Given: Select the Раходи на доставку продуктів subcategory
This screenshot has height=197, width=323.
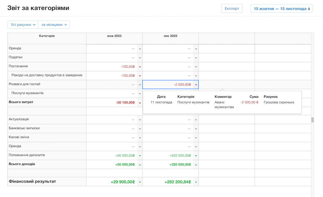Looking at the screenshot, I should pyautogui.click(x=47, y=75).
